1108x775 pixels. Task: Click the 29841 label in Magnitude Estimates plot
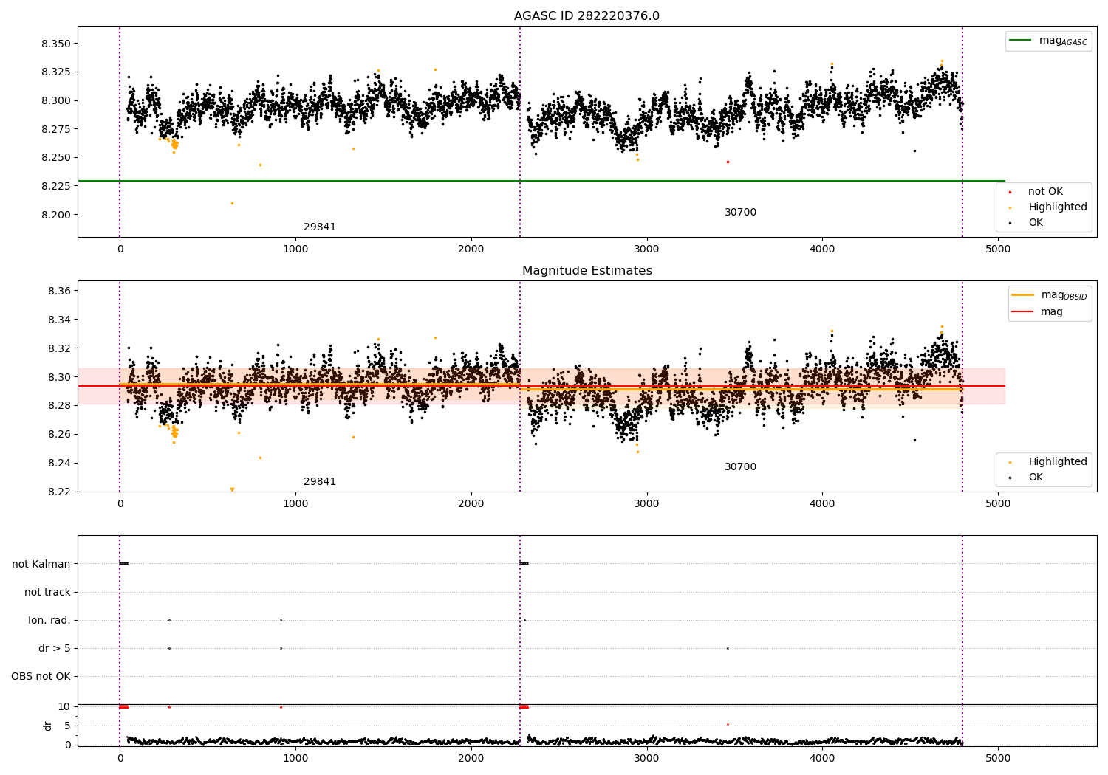pos(320,482)
